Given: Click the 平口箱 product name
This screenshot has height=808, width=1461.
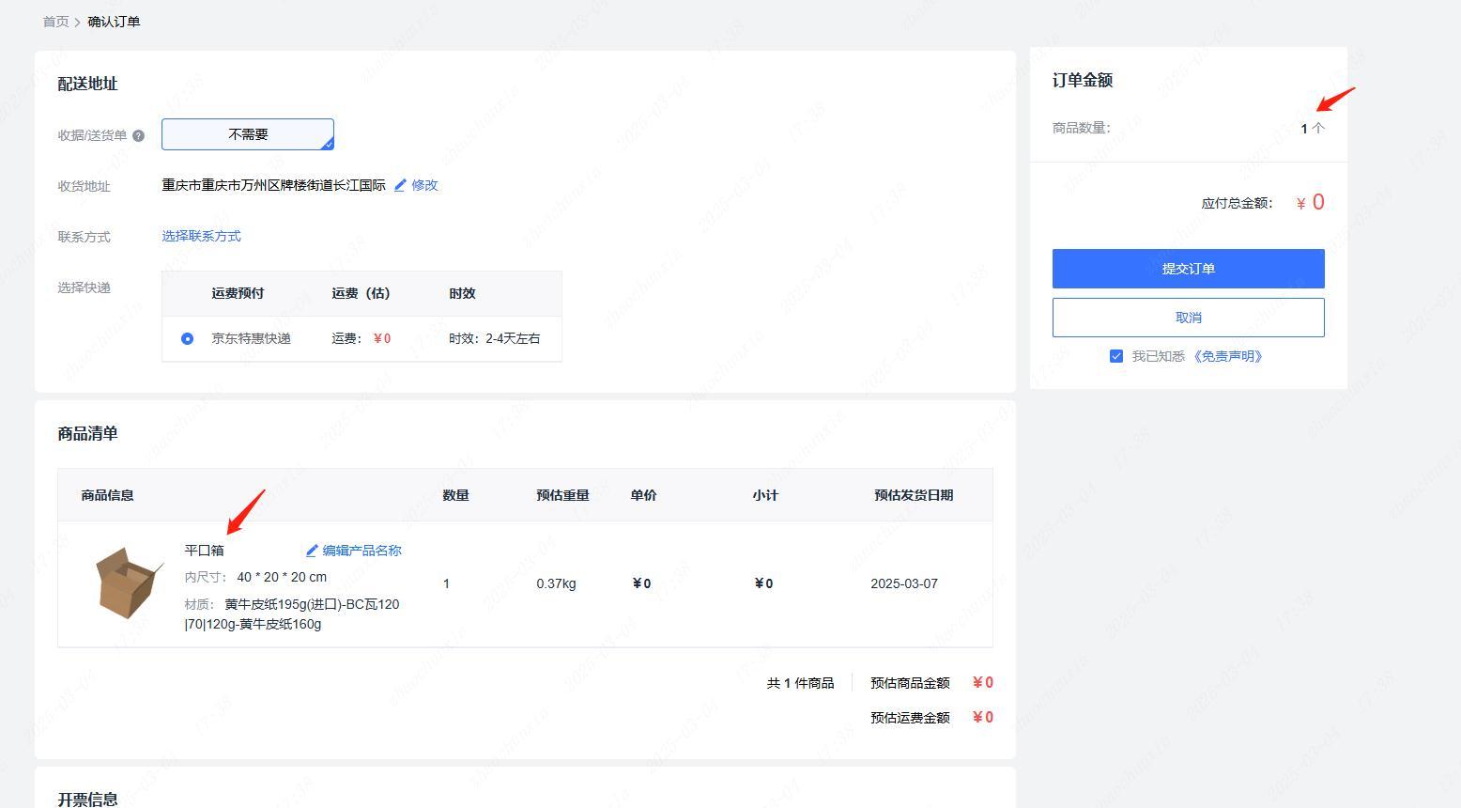Looking at the screenshot, I should point(204,551).
